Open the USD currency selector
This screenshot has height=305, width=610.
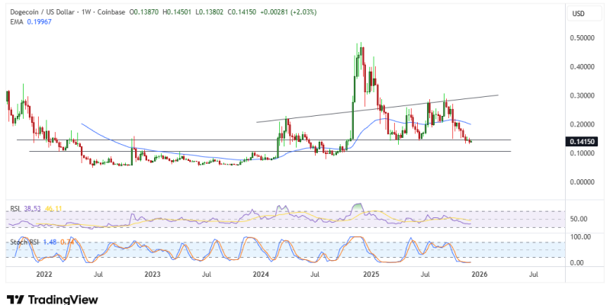tap(578, 14)
